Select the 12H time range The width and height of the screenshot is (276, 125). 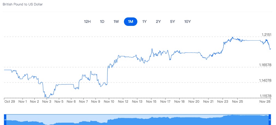(87, 22)
